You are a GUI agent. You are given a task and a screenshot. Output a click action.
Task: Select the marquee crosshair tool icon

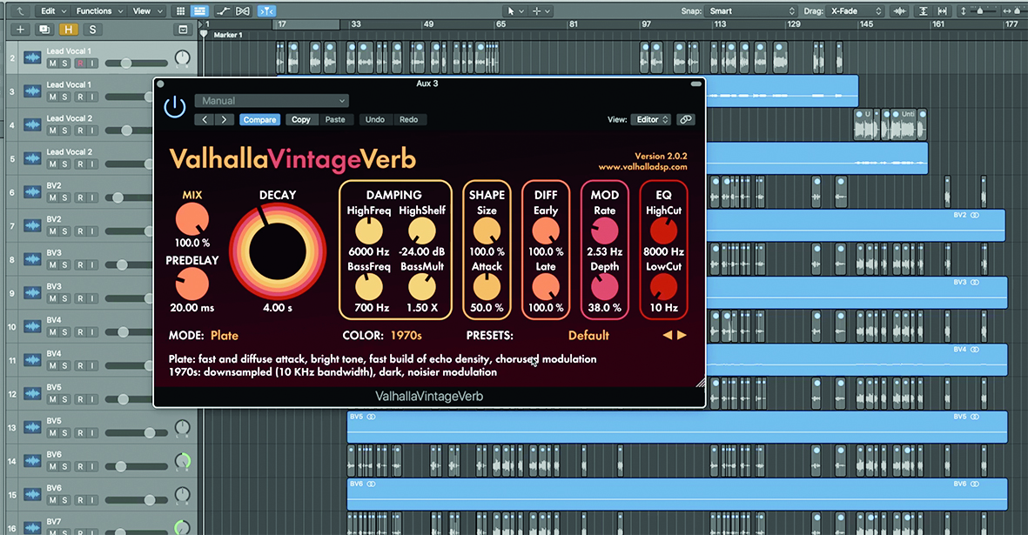(x=537, y=11)
